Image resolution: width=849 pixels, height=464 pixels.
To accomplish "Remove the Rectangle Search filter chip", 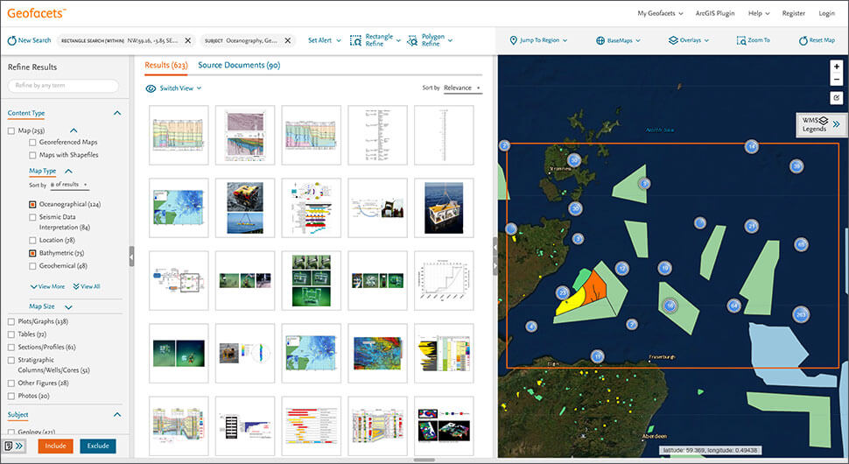I will click(188, 40).
